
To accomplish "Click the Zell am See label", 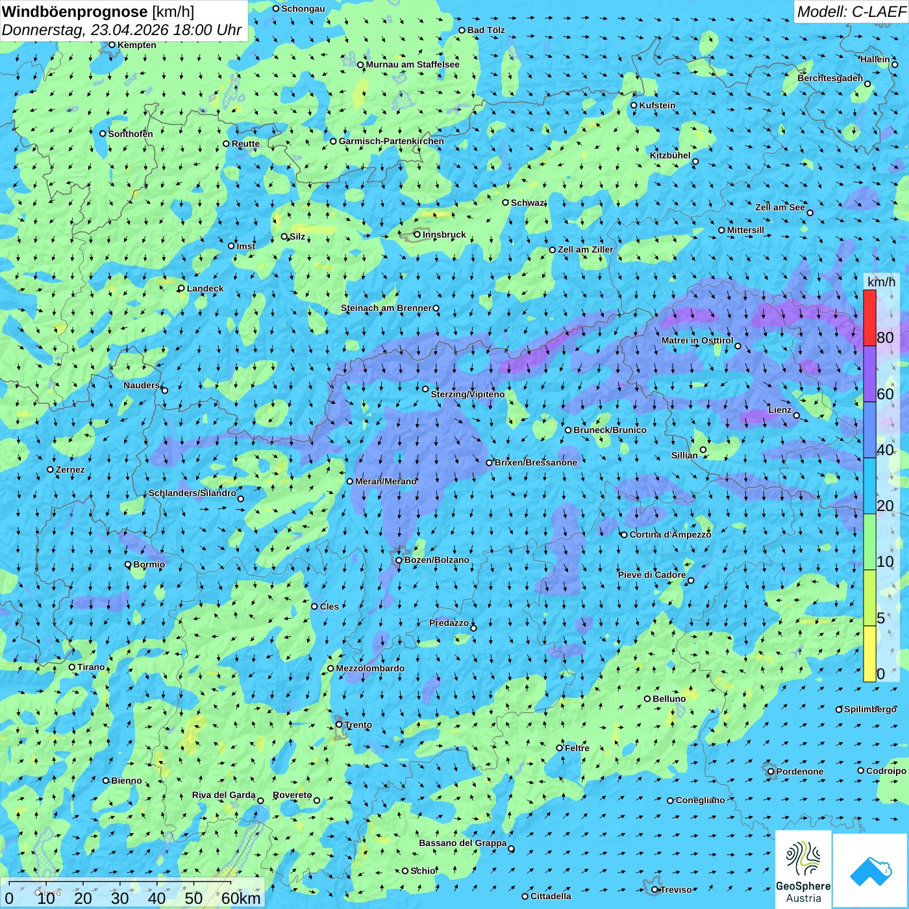I will coord(780,207).
